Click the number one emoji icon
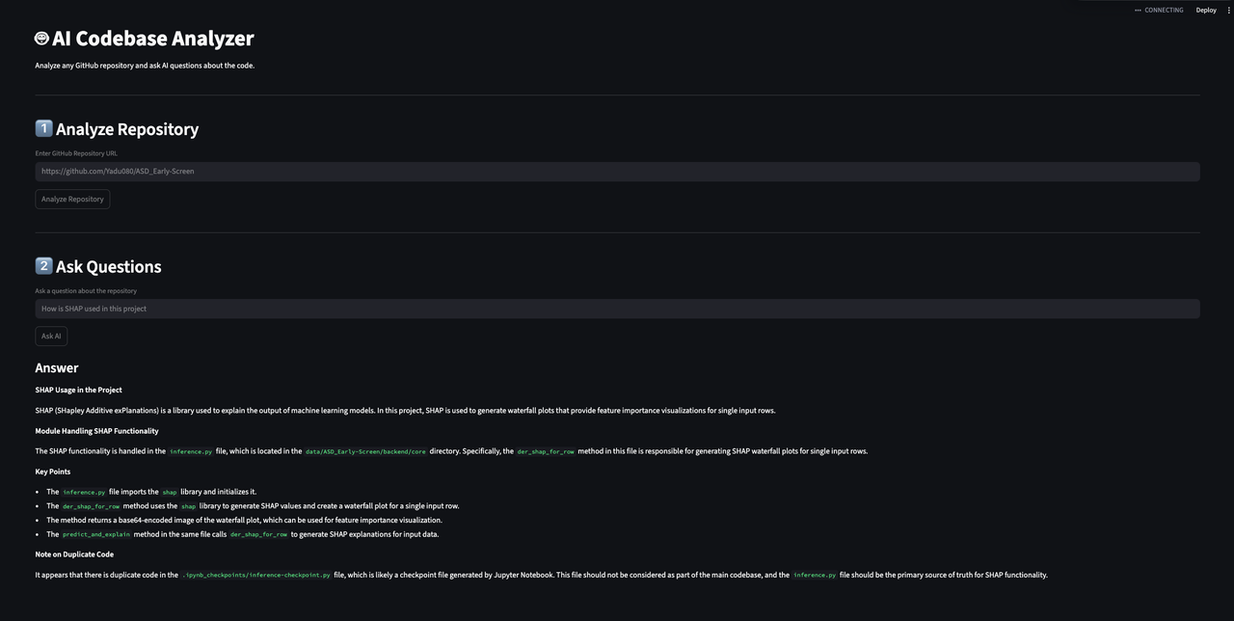1234x621 pixels. [43, 128]
